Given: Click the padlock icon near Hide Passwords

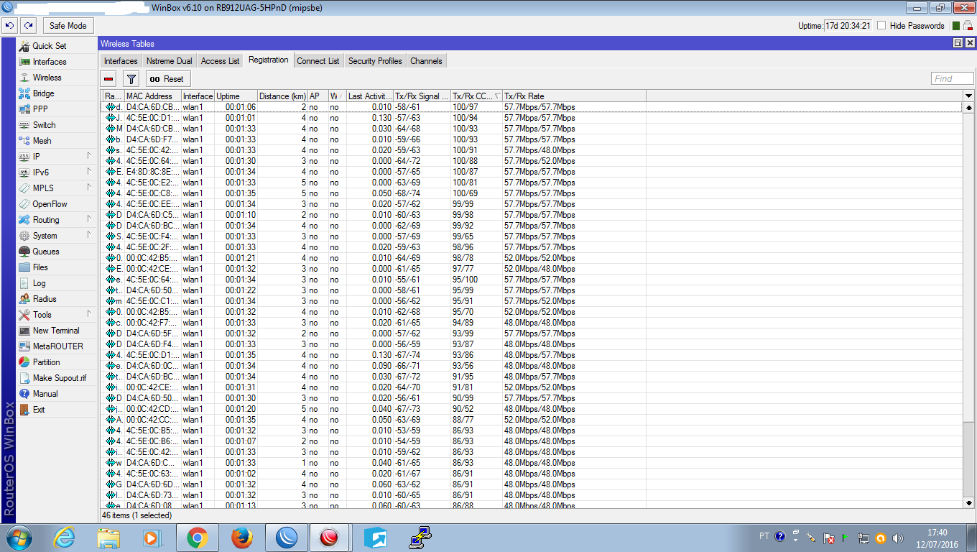Looking at the screenshot, I should [x=968, y=26].
